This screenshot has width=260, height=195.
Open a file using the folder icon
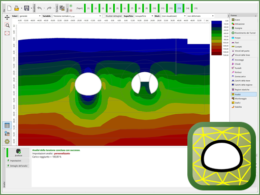[x=17, y=8]
